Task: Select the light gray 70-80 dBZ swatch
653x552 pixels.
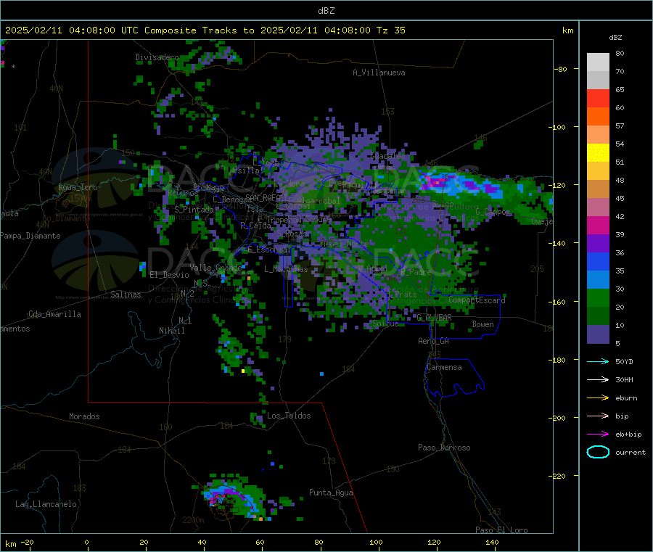Action: click(598, 62)
